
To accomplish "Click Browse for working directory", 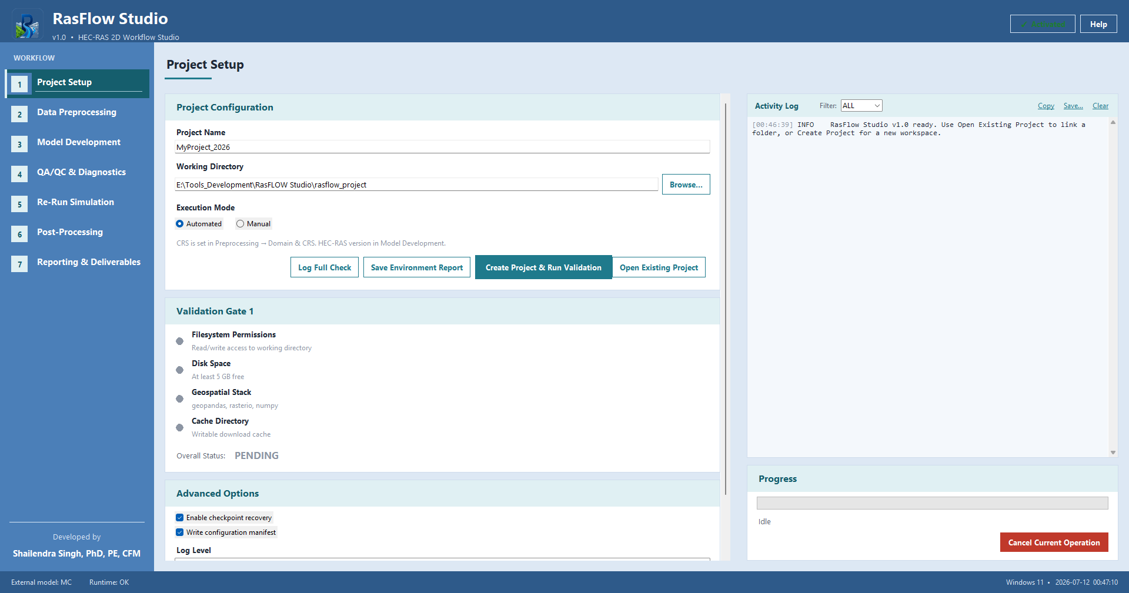I will tap(686, 185).
